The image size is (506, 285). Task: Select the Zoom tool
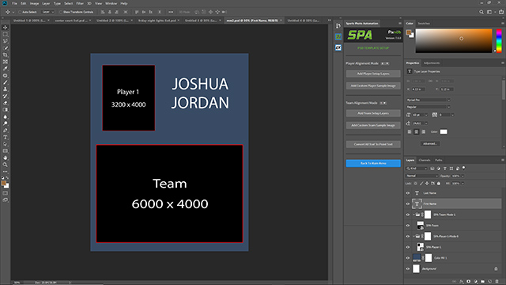tap(6, 165)
